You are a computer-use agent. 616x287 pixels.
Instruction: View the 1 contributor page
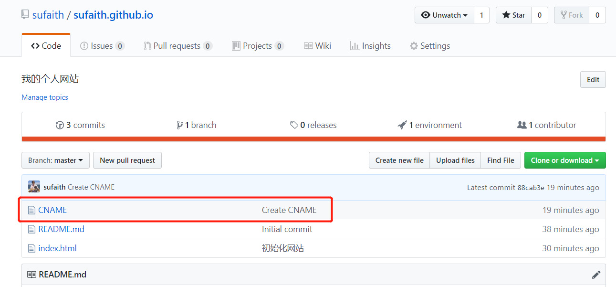coord(547,125)
